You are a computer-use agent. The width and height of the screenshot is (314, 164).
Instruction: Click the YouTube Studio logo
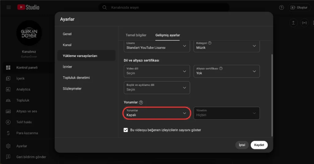point(28,7)
